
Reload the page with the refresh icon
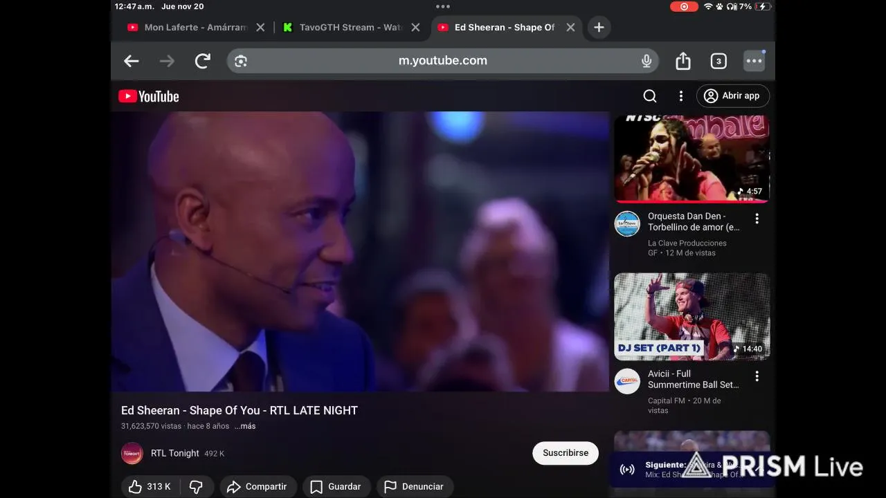click(203, 61)
